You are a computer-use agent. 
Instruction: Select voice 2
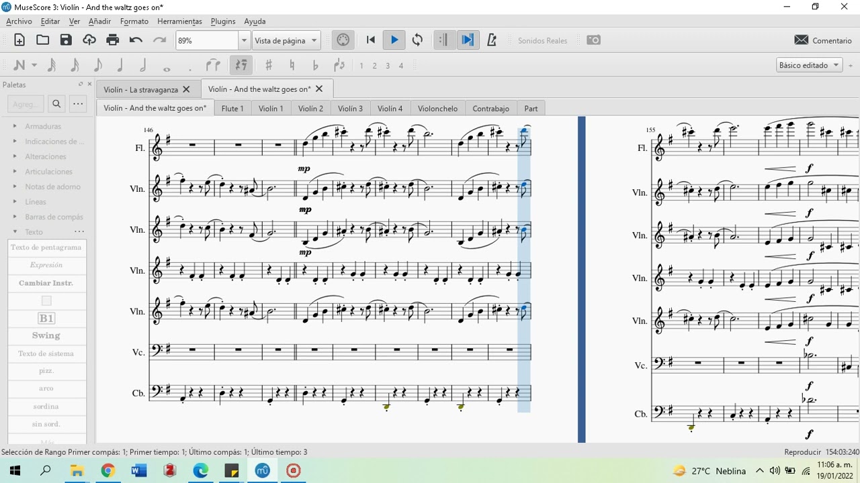click(375, 66)
